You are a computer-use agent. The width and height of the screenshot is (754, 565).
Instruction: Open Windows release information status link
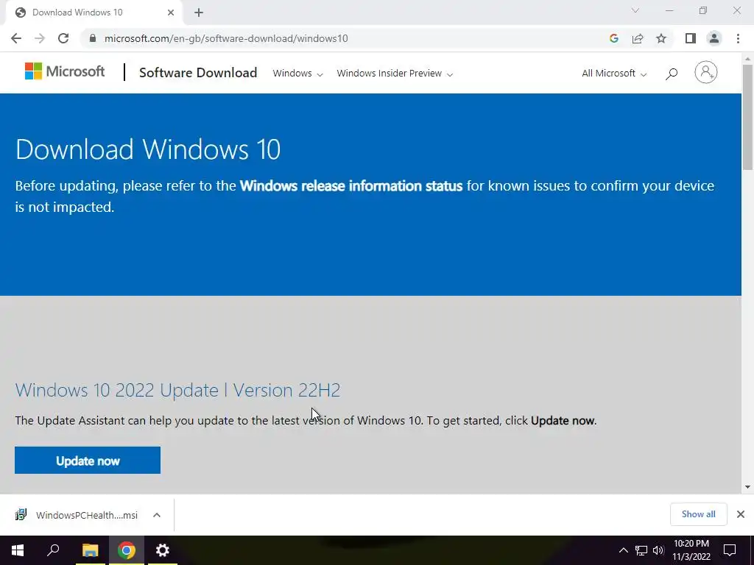pyautogui.click(x=351, y=186)
